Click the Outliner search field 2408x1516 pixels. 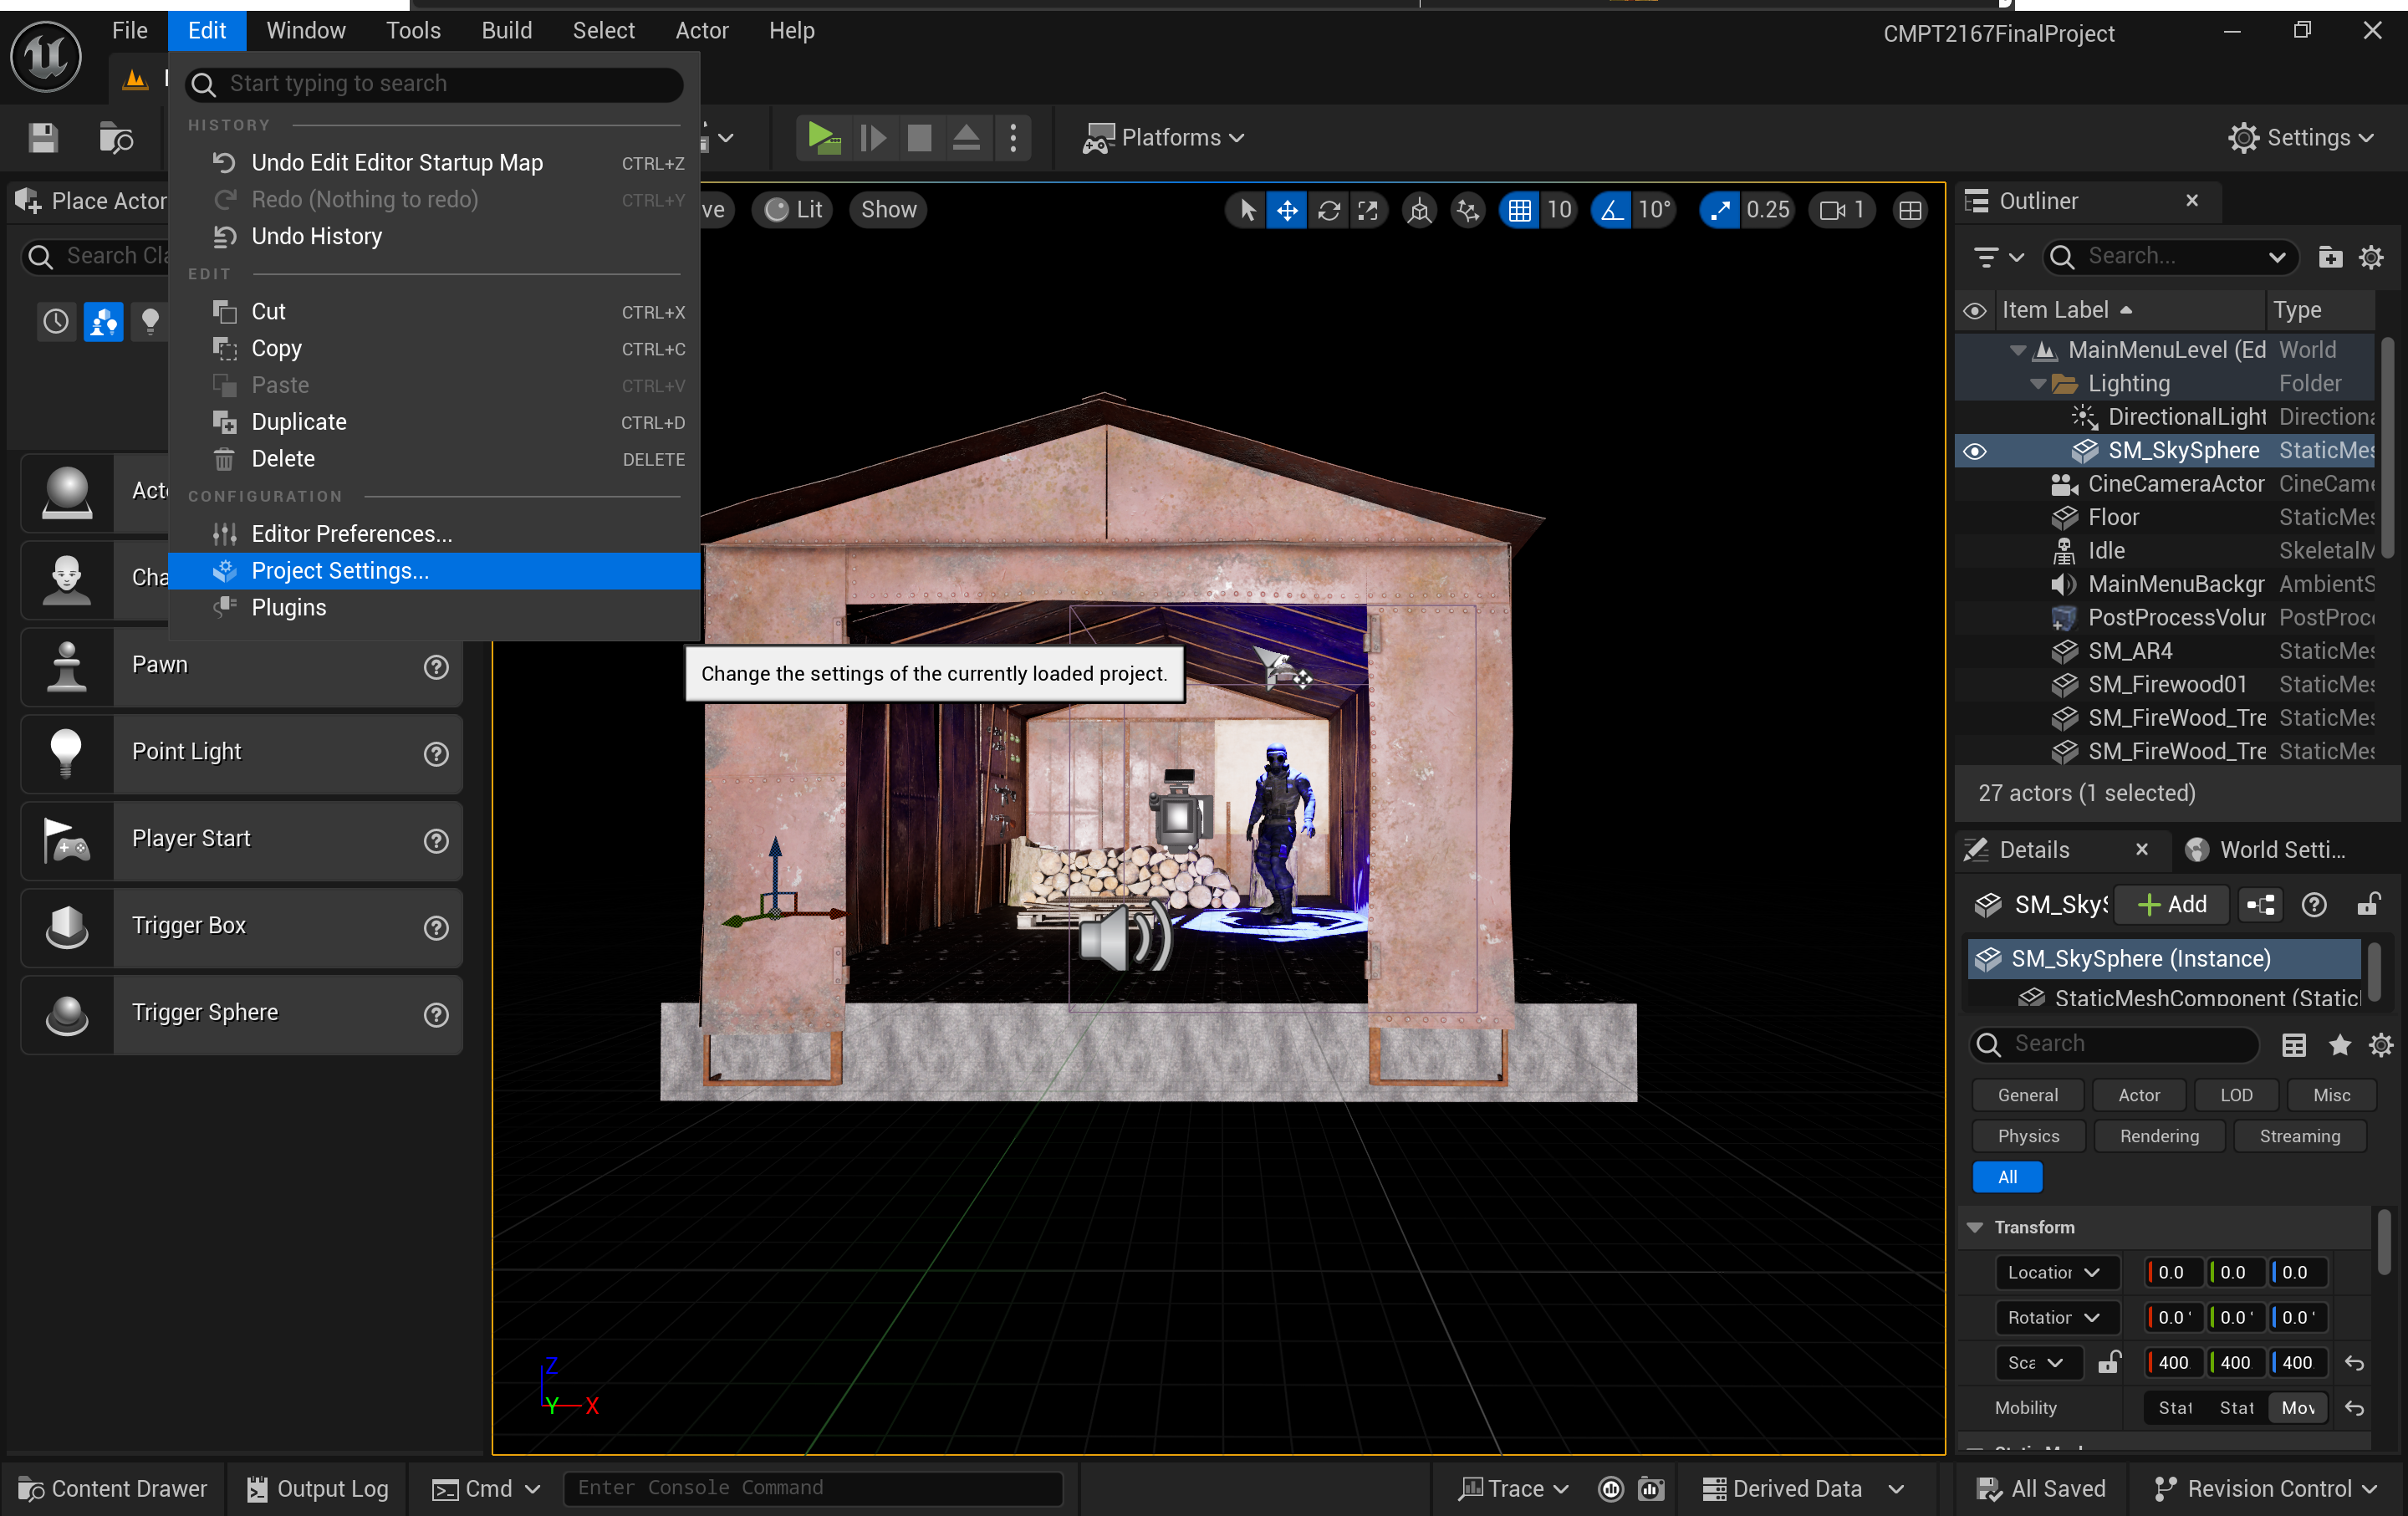(2170, 257)
